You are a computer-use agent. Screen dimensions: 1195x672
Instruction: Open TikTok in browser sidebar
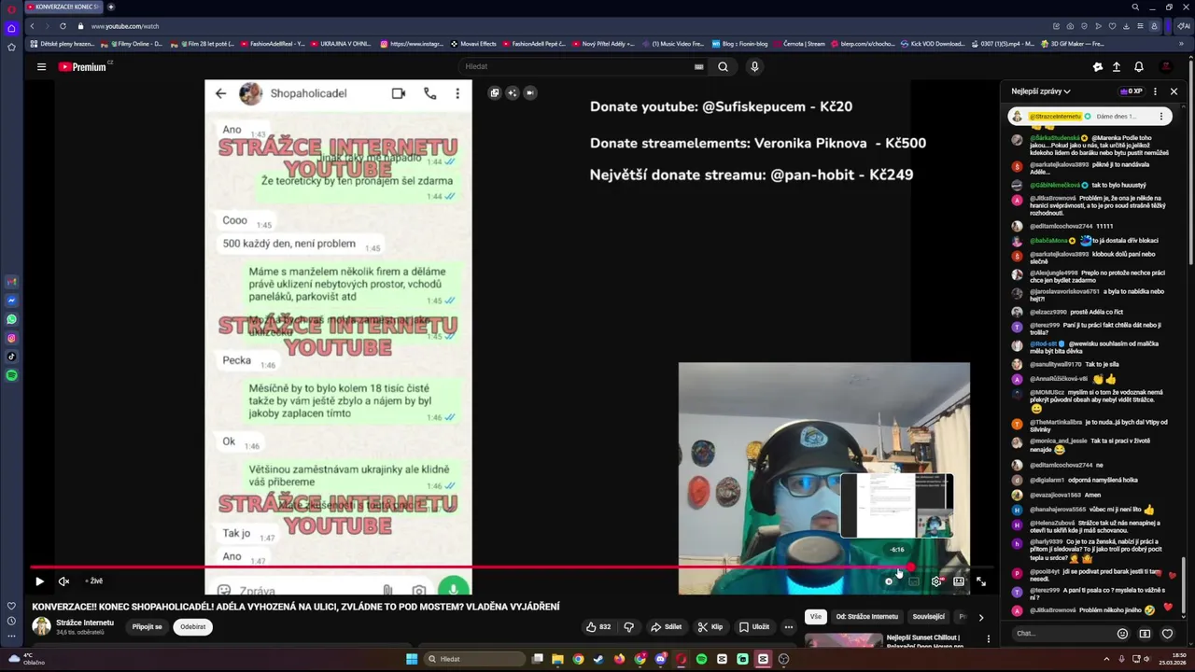11,356
